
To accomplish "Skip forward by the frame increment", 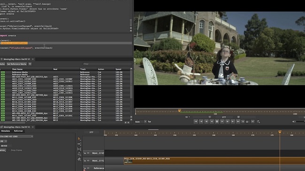I will pyautogui.click(x=252, y=122).
